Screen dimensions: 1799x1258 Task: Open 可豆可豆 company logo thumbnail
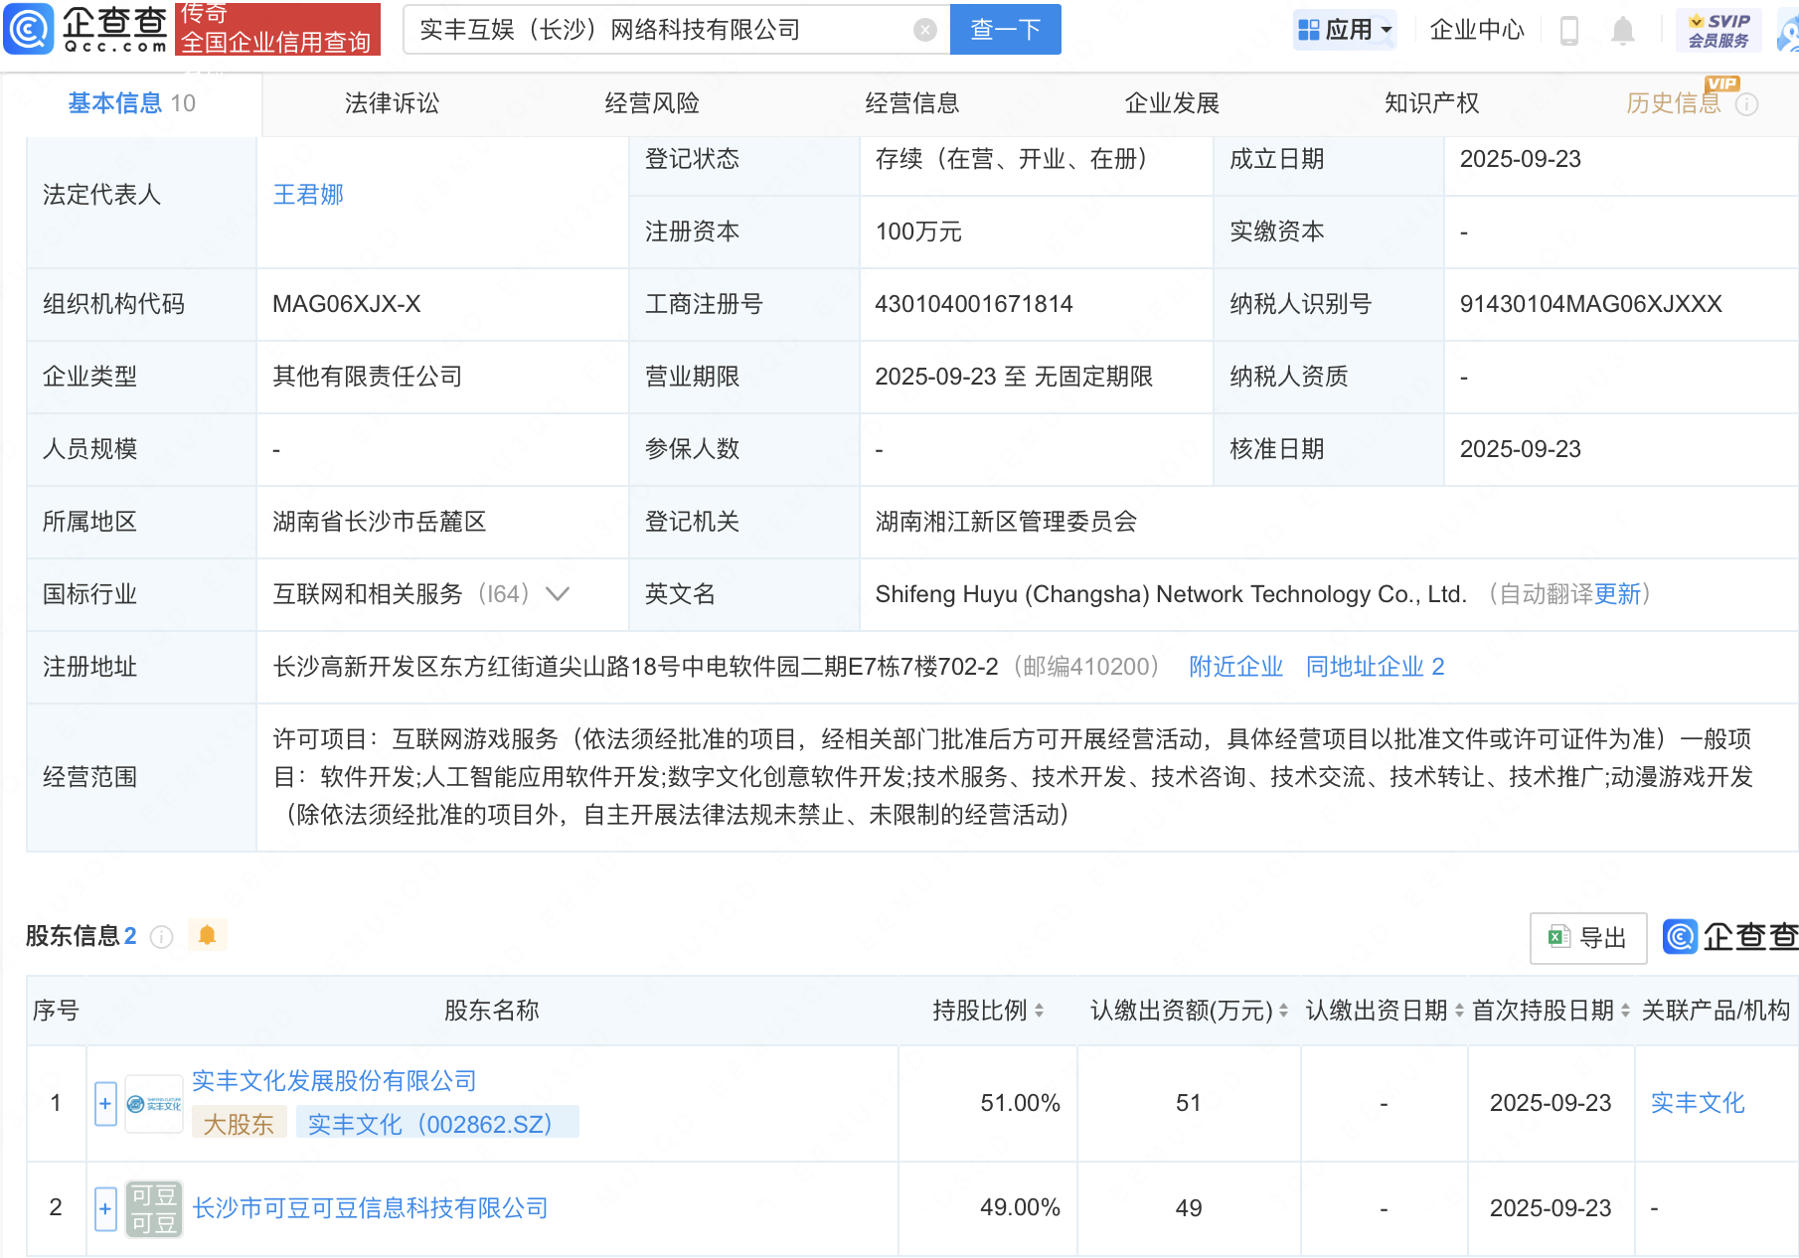pyautogui.click(x=154, y=1208)
